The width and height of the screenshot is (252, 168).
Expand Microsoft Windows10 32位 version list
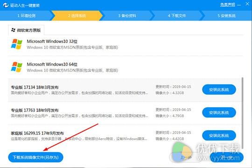click(x=125, y=44)
